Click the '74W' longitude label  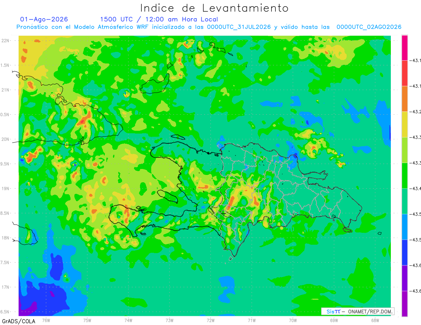[x=128, y=320]
